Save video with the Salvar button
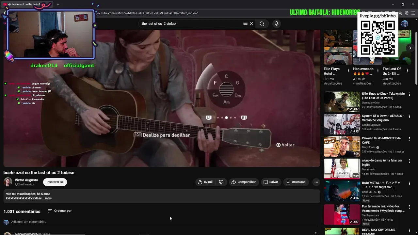The width and height of the screenshot is (418, 235). pos(271,182)
